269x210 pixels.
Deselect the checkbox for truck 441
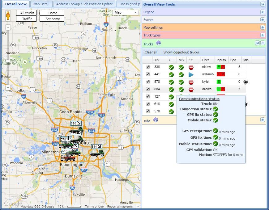148,74
